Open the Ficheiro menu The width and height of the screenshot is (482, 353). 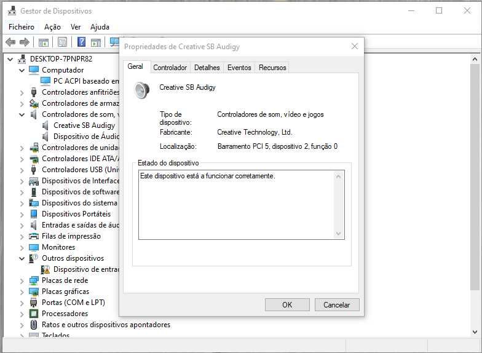point(21,27)
